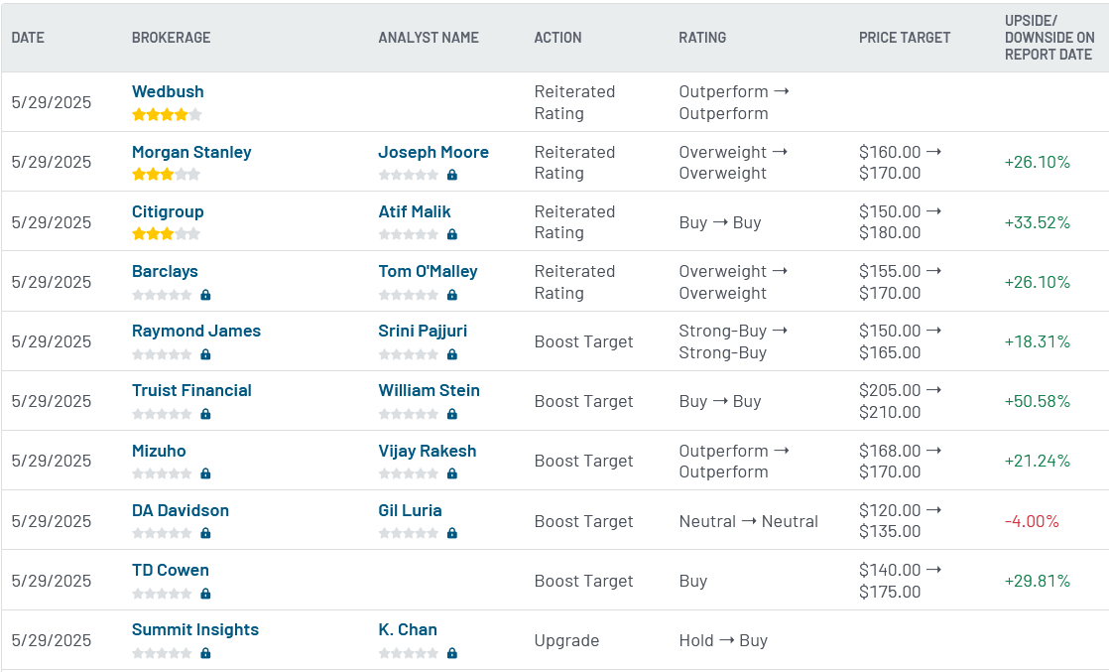This screenshot has height=672, width=1109.
Task: Click the lock icon next to Summit Insights
Action: pos(205,653)
